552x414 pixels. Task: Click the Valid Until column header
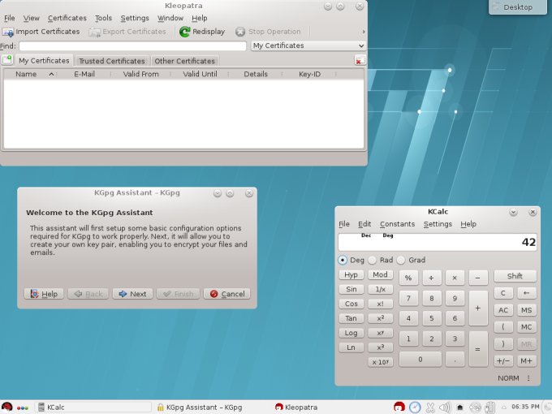click(200, 74)
